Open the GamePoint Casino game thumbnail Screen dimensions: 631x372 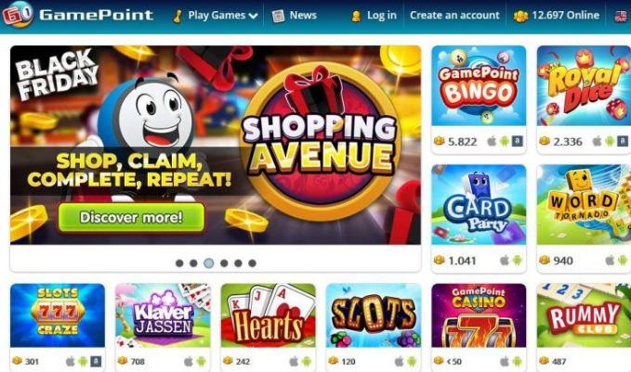[479, 315]
